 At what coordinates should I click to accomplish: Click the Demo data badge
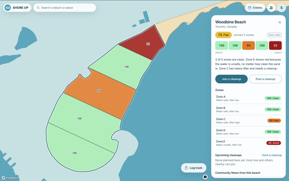pos(274,35)
